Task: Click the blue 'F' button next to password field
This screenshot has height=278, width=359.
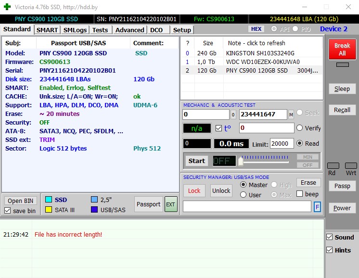Action: [317, 207]
